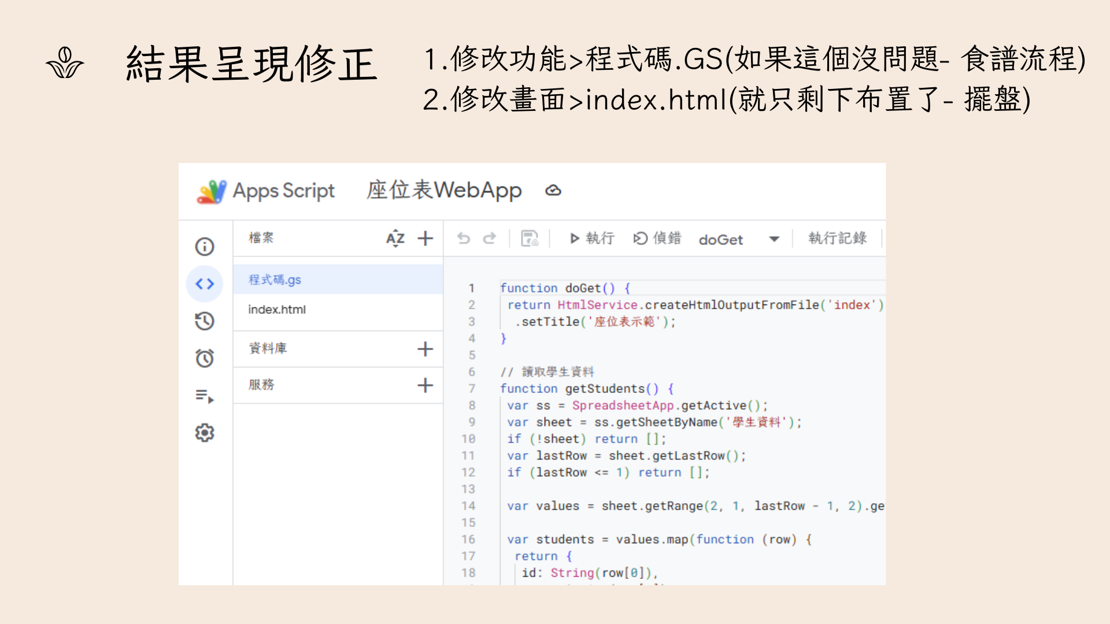The image size is (1110, 624).
Task: Click the 檔案 section header
Action: coord(261,237)
